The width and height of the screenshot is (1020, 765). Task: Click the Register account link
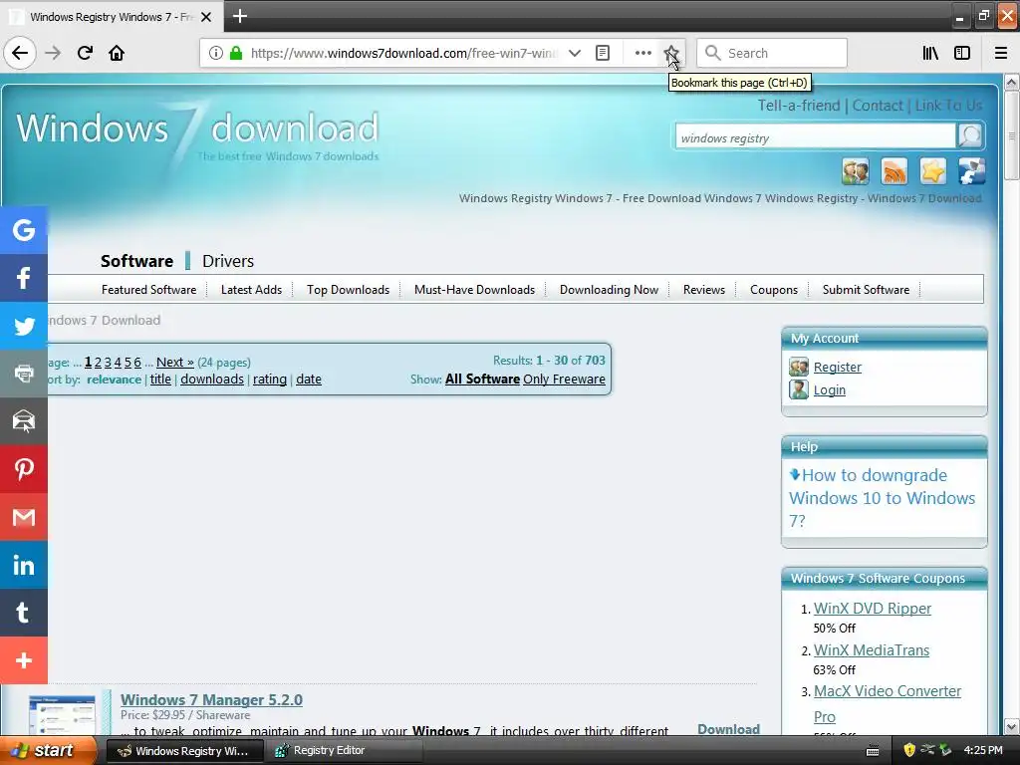(x=837, y=367)
